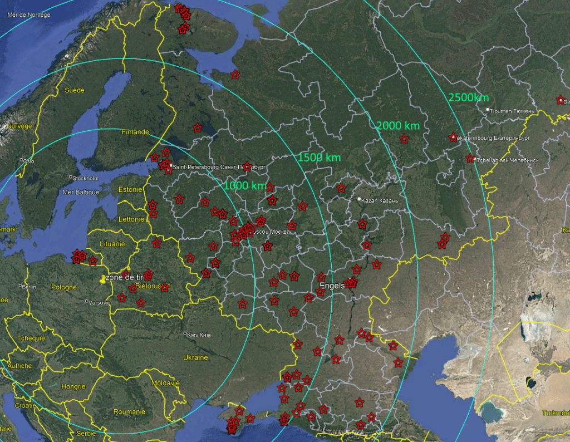The width and height of the screenshot is (570, 442).
Task: Click the red star left of Tcheliabinsk label
Action: tap(470, 159)
